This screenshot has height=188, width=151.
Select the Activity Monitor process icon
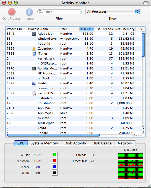(34, 68)
